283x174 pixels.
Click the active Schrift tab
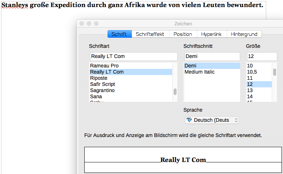[x=119, y=34]
